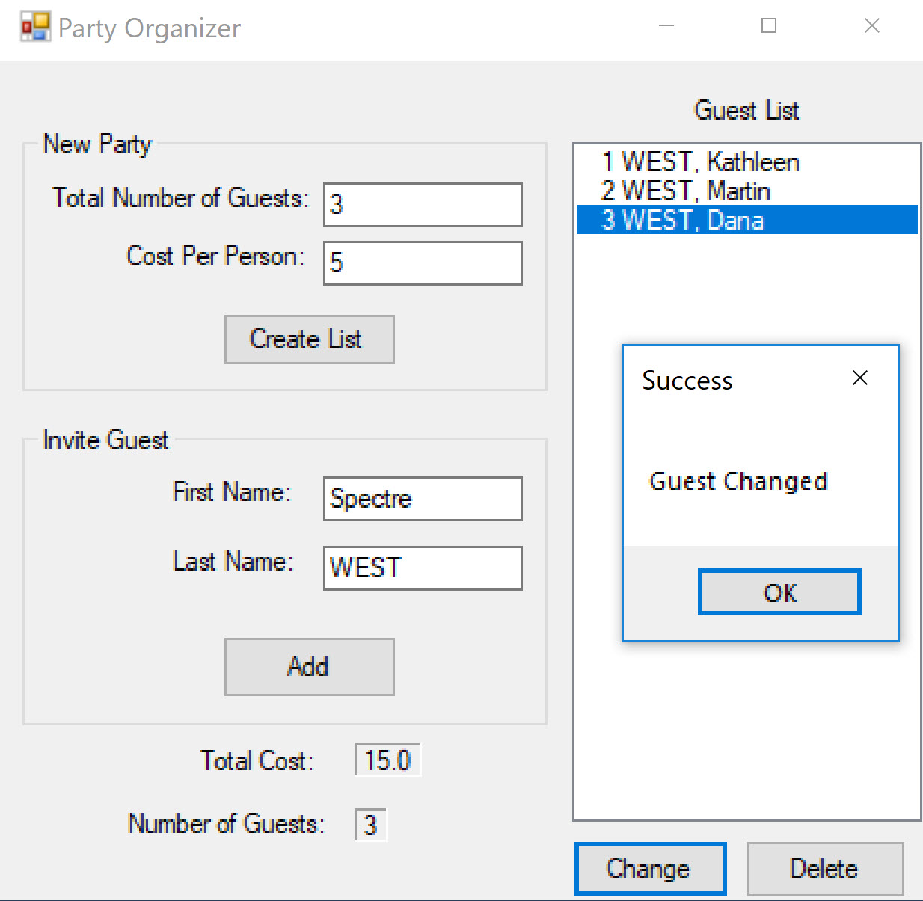Image resolution: width=923 pixels, height=901 pixels.
Task: Click the Total Cost value box
Action: click(x=387, y=760)
